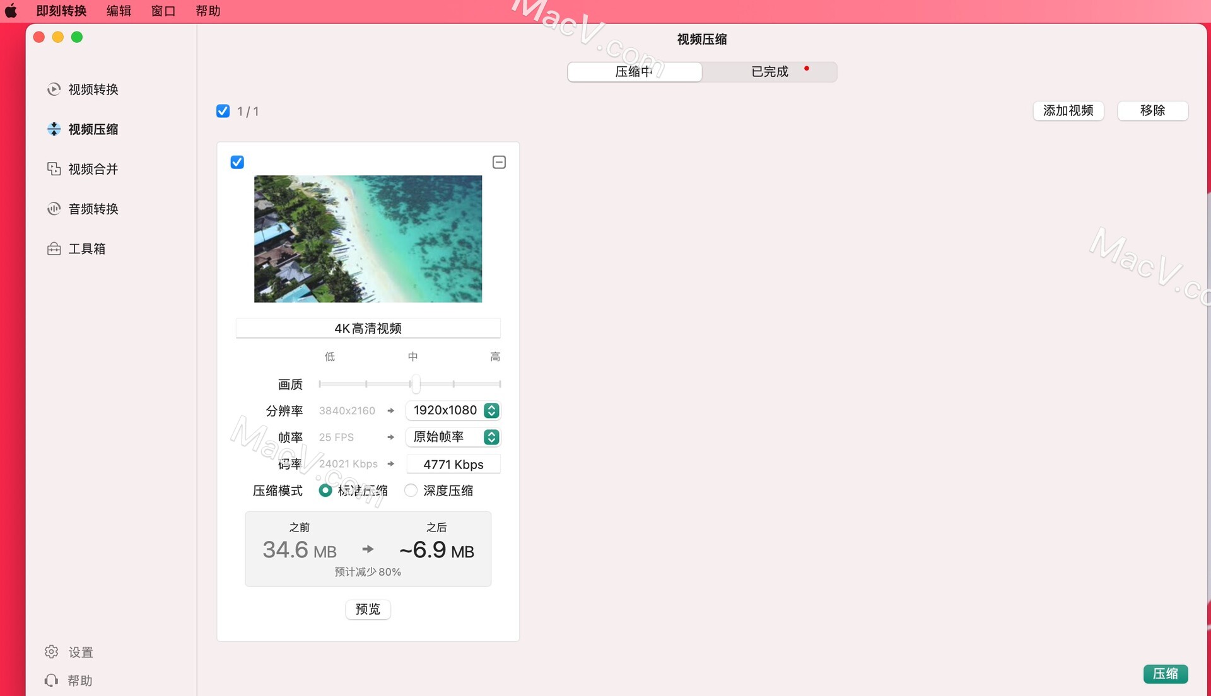Click the 3840x2160 original resolution text
This screenshot has height=696, width=1211.
347,410
